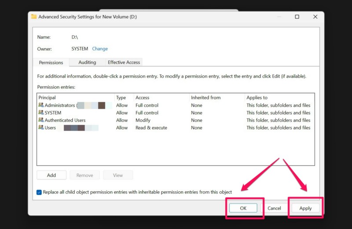Select the Authenticated Users group icon
Viewport: 352px width, 229px height.
41,120
